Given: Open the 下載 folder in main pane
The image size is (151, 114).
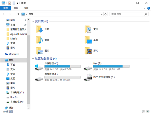Looking at the screenshot, I should 43,29.
